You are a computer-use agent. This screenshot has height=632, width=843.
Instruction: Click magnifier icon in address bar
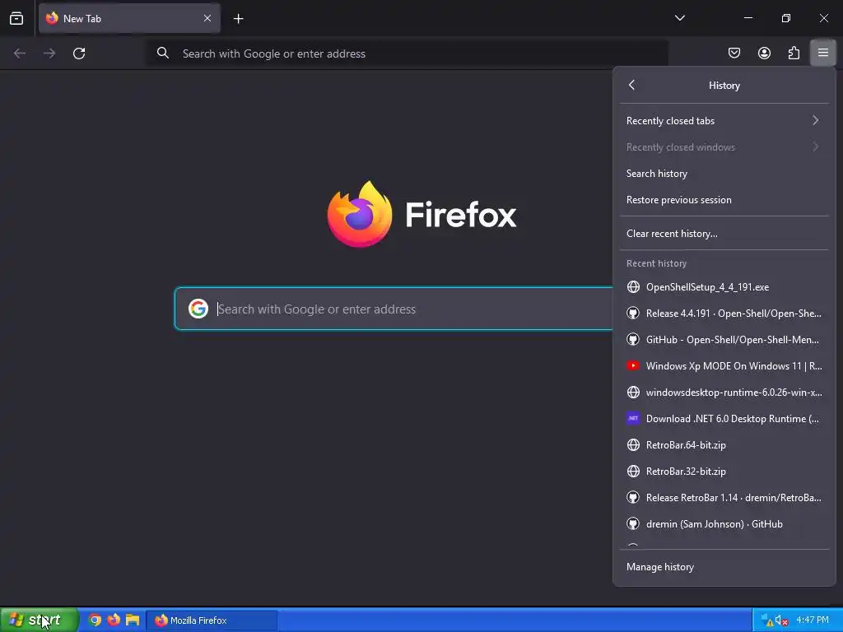click(x=163, y=53)
